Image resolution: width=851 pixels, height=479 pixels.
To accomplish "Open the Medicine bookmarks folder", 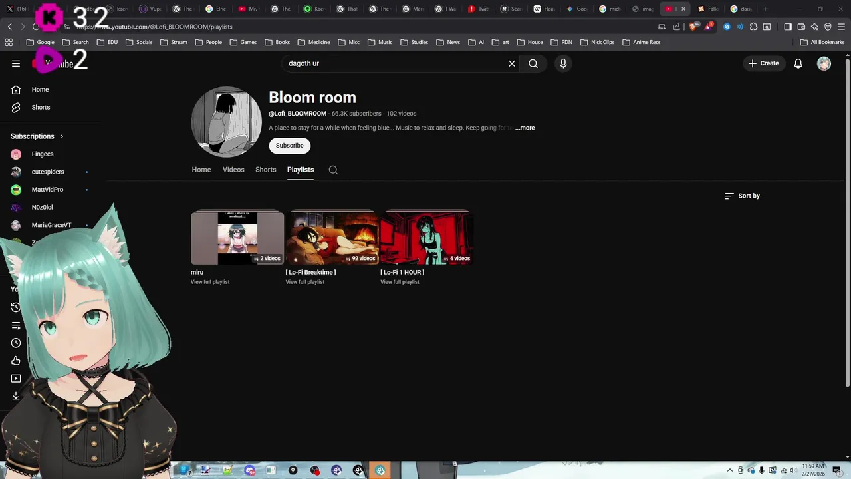I will [x=314, y=42].
